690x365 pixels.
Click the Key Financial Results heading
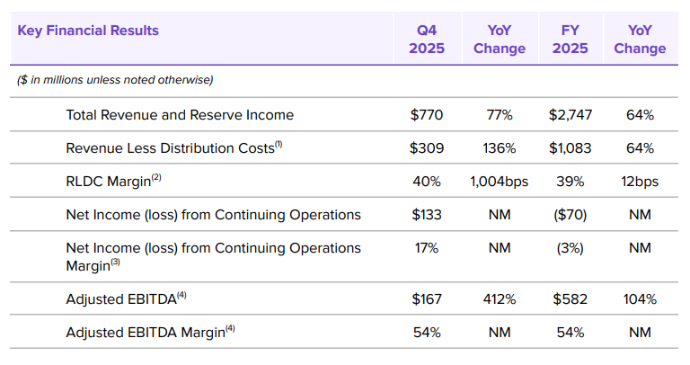(x=88, y=31)
